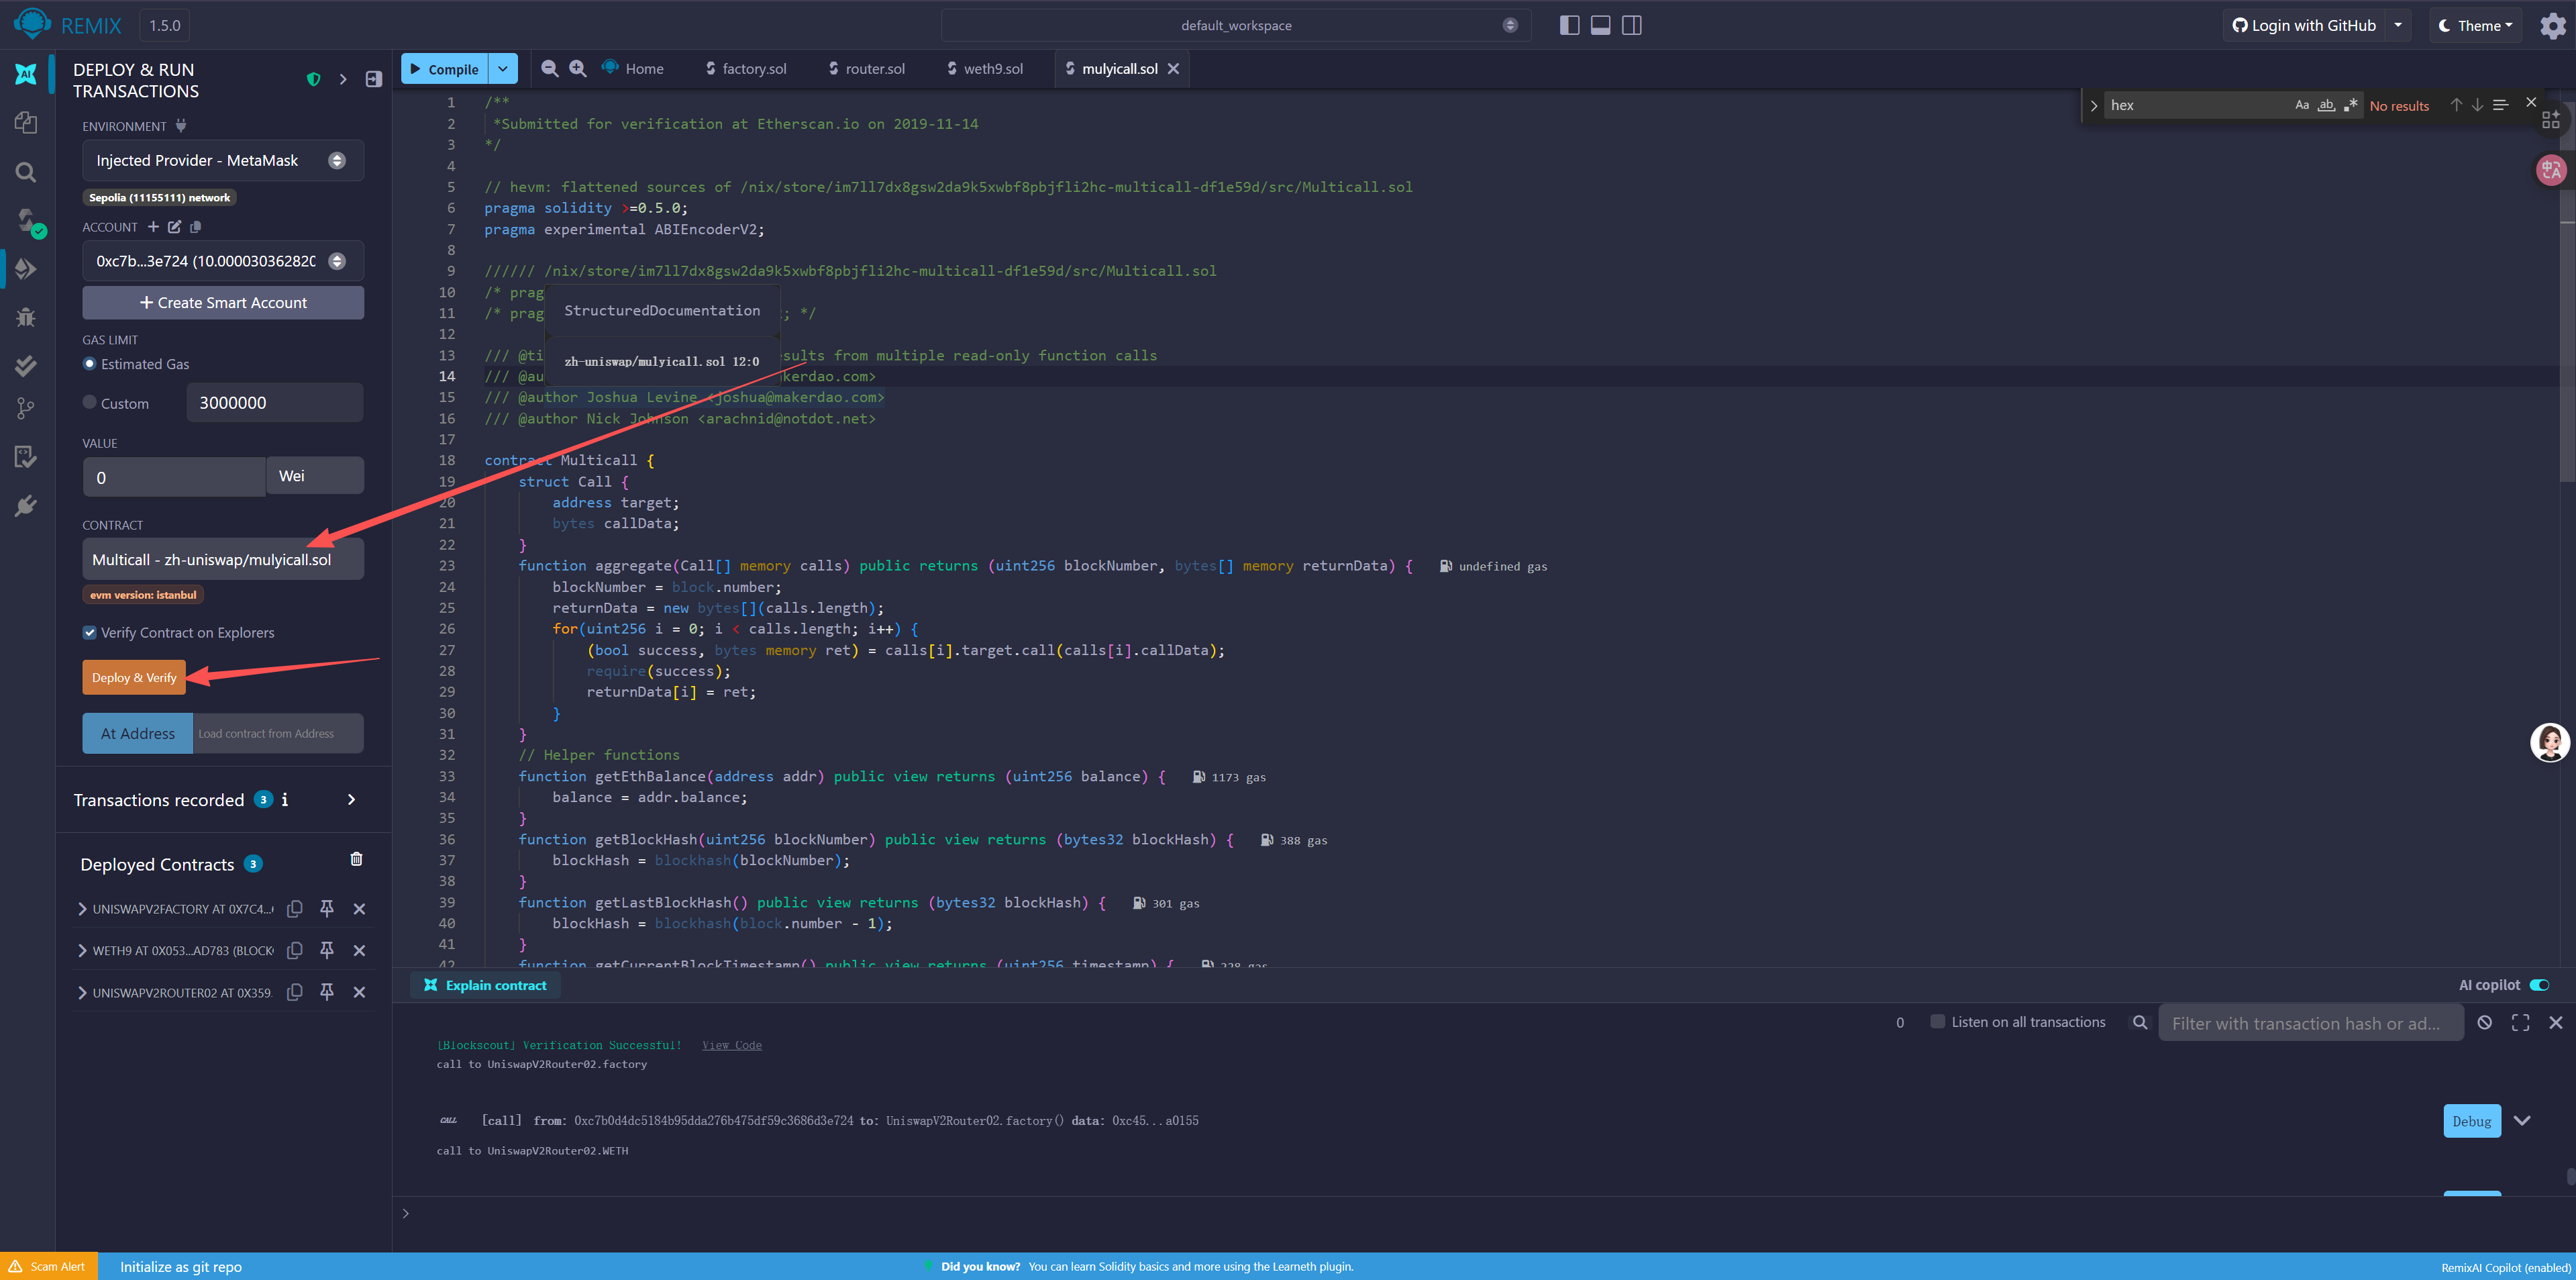Open the Environment provider dropdown
The image size is (2576, 1280).
[x=222, y=160]
